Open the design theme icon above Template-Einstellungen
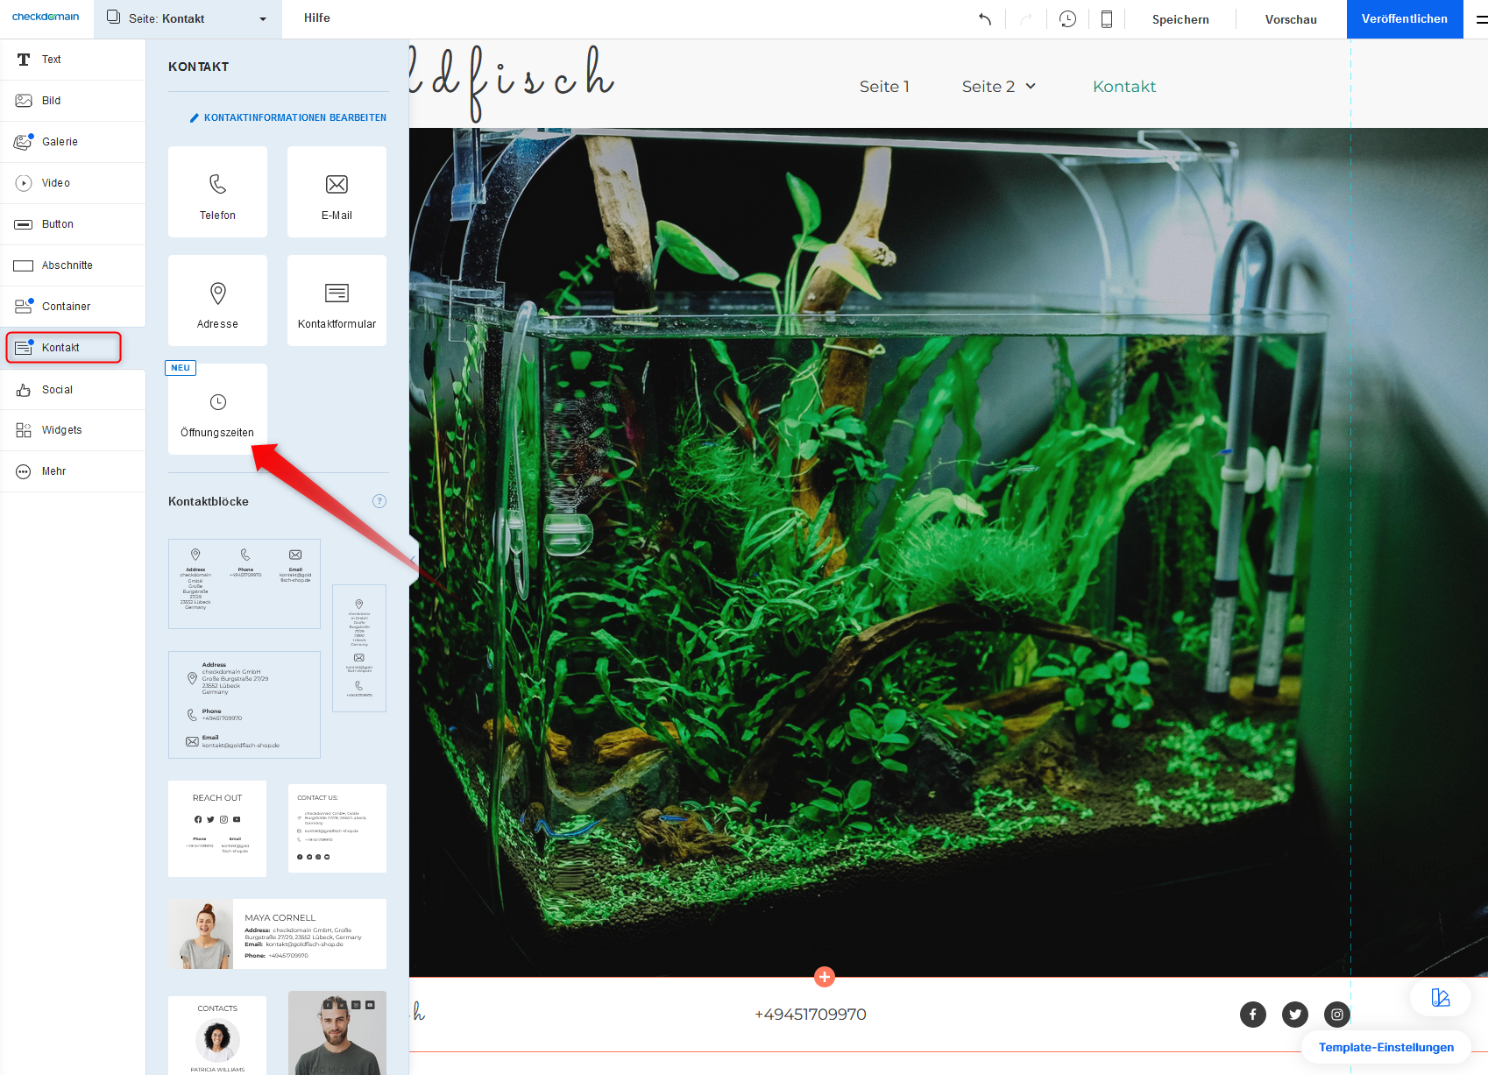 [x=1440, y=997]
